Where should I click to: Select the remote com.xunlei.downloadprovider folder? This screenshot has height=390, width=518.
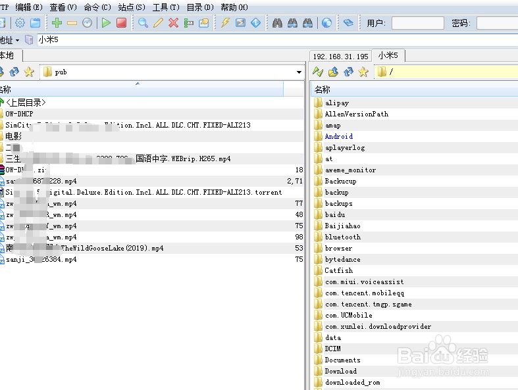click(378, 327)
